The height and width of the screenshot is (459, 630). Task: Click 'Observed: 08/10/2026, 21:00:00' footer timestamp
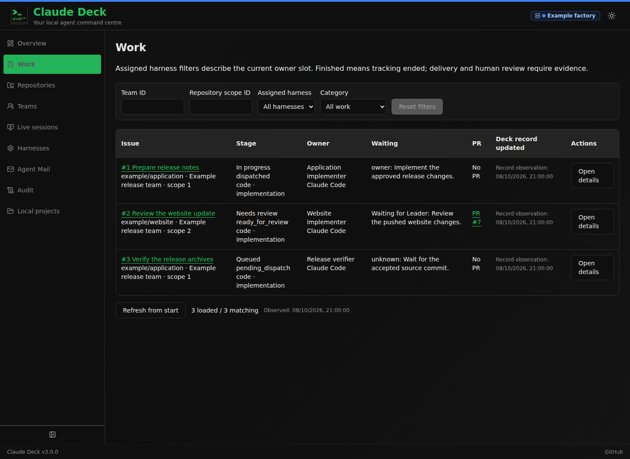point(307,310)
